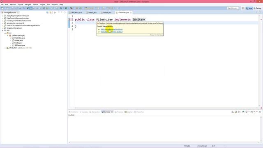Open the Navigate menu
The image size is (263, 148).
click(x=28, y=5)
